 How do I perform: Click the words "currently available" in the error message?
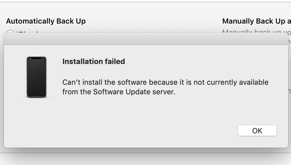coord(238,82)
